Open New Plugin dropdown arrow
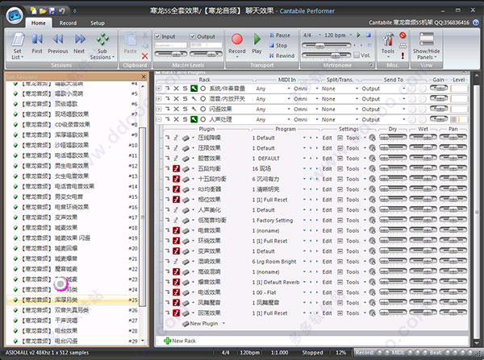Image resolution: width=484 pixels, height=360 pixels. (x=223, y=324)
